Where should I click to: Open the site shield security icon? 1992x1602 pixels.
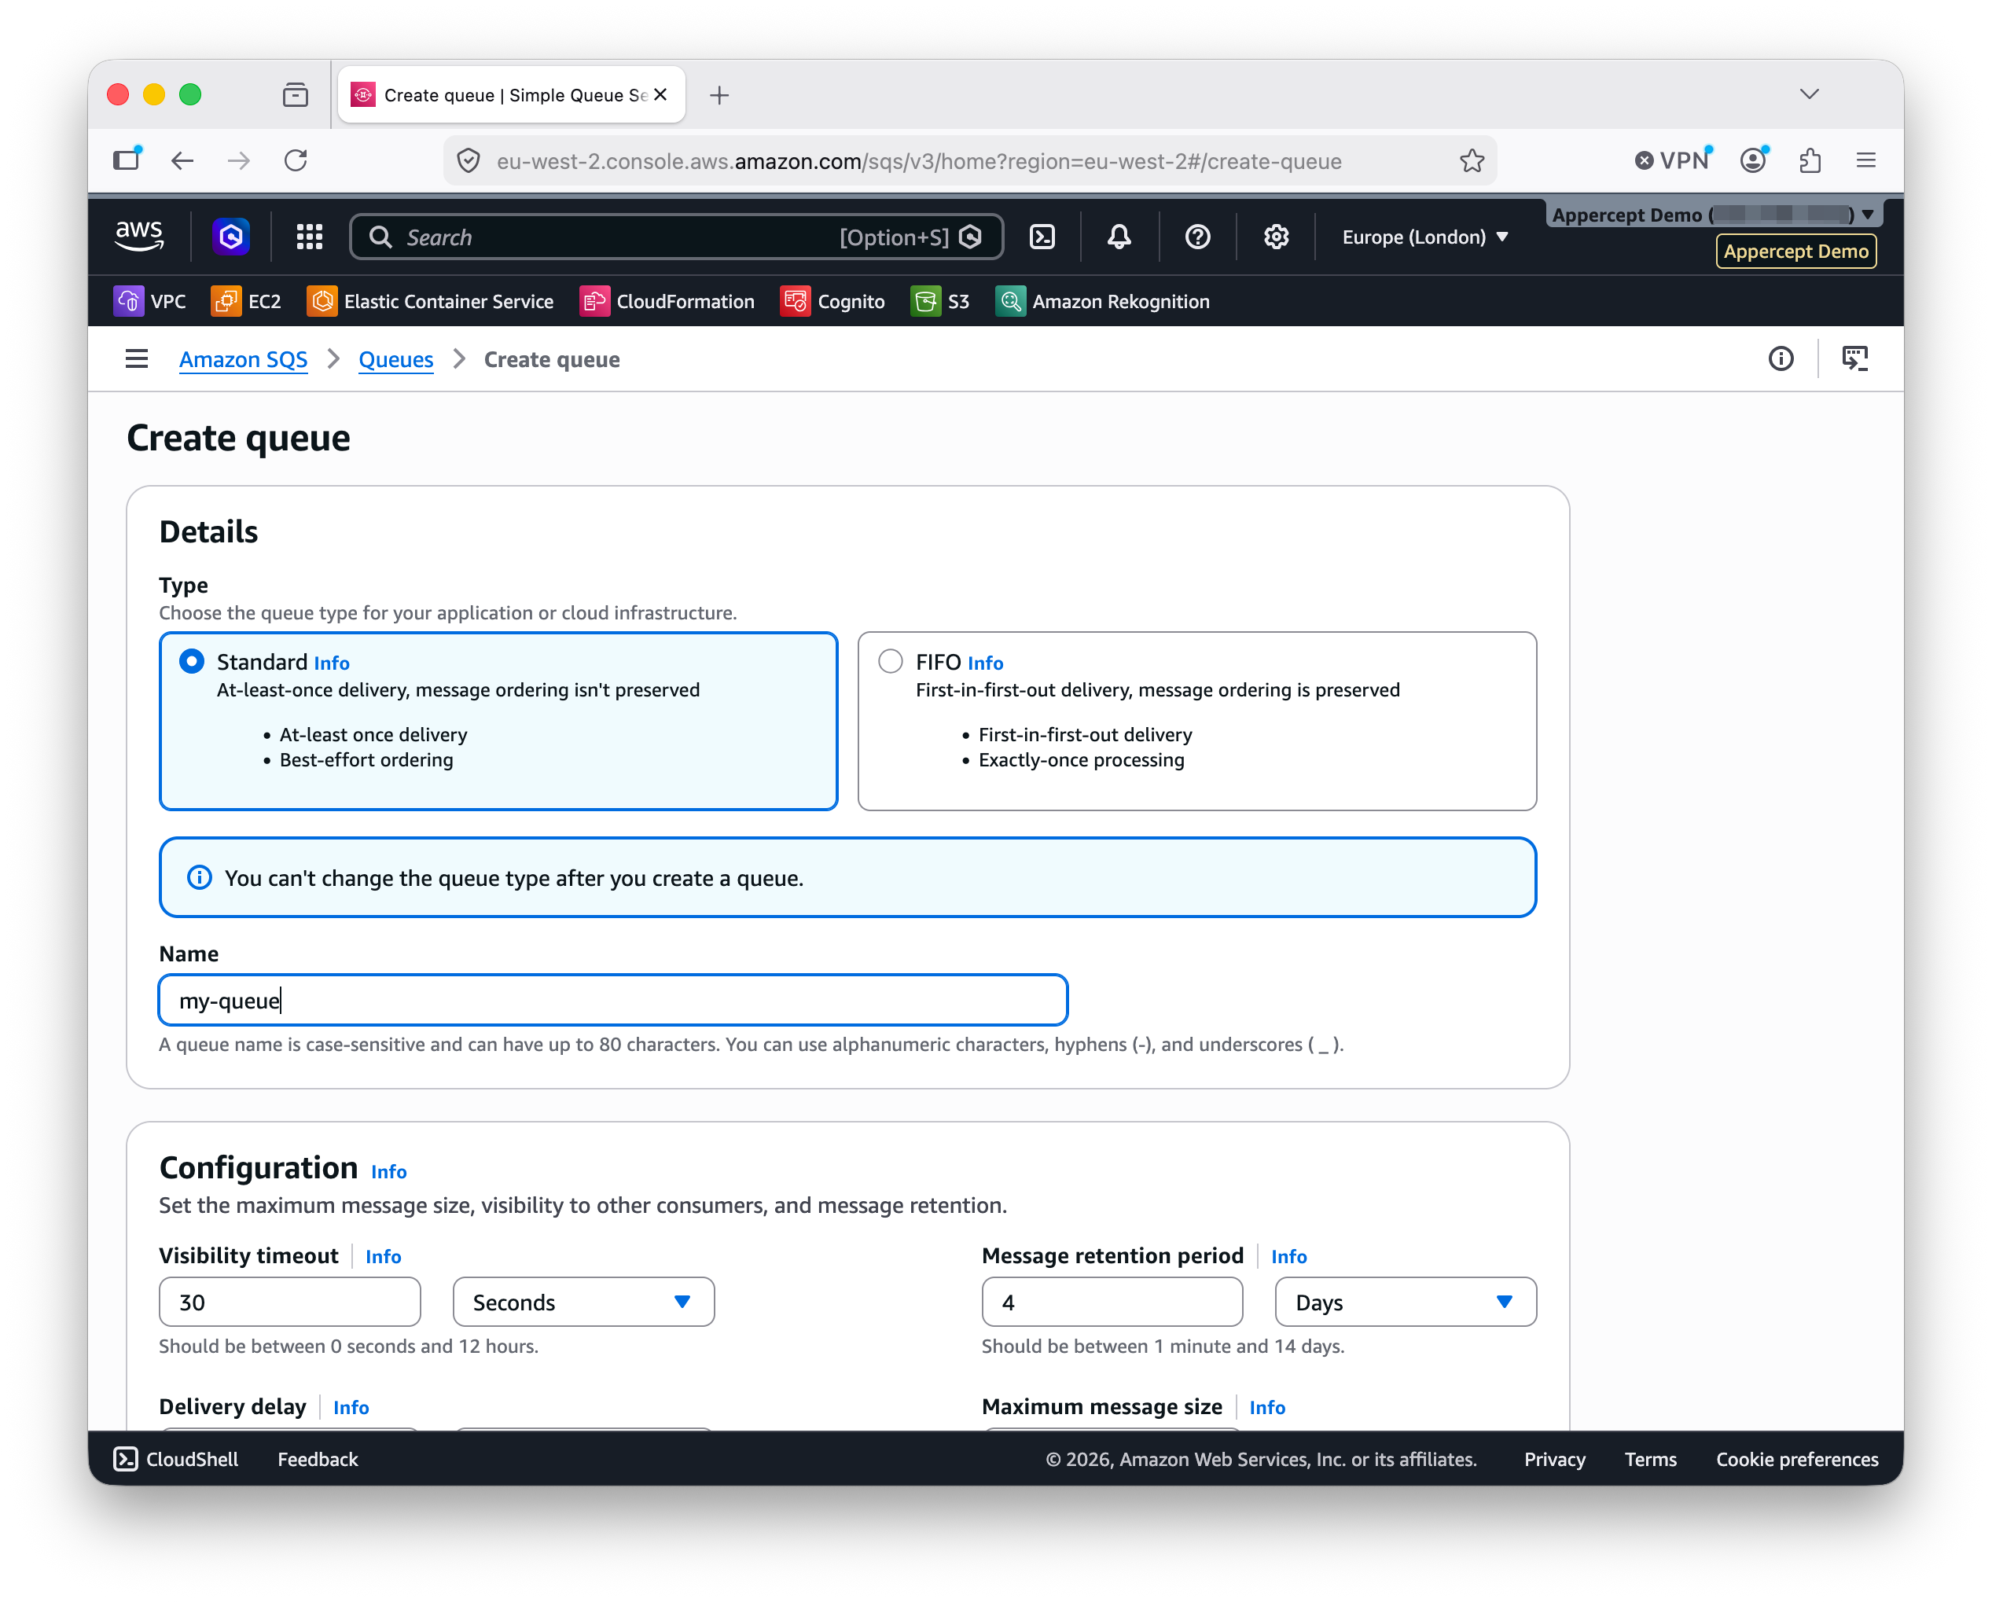point(469,161)
